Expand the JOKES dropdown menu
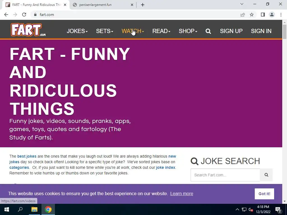The width and height of the screenshot is (287, 215). 77,31
